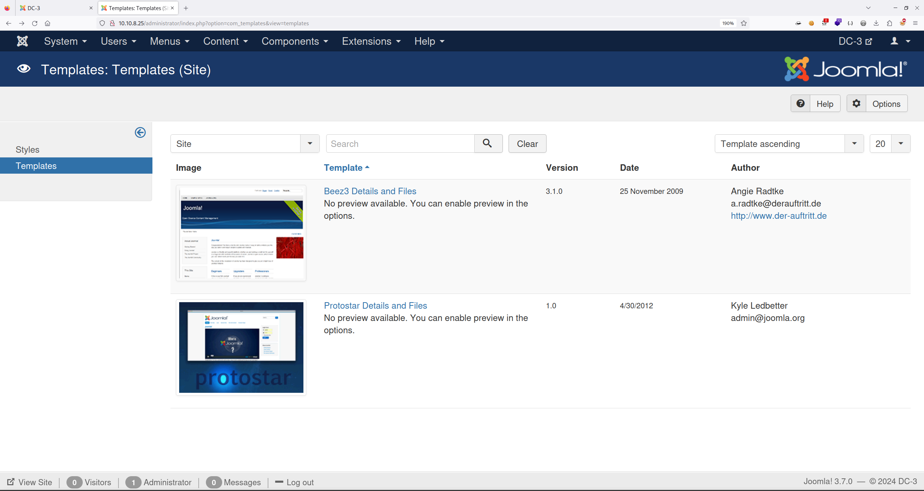This screenshot has height=491, width=924.
Task: Bookmark this page with the star icon
Action: coord(744,23)
